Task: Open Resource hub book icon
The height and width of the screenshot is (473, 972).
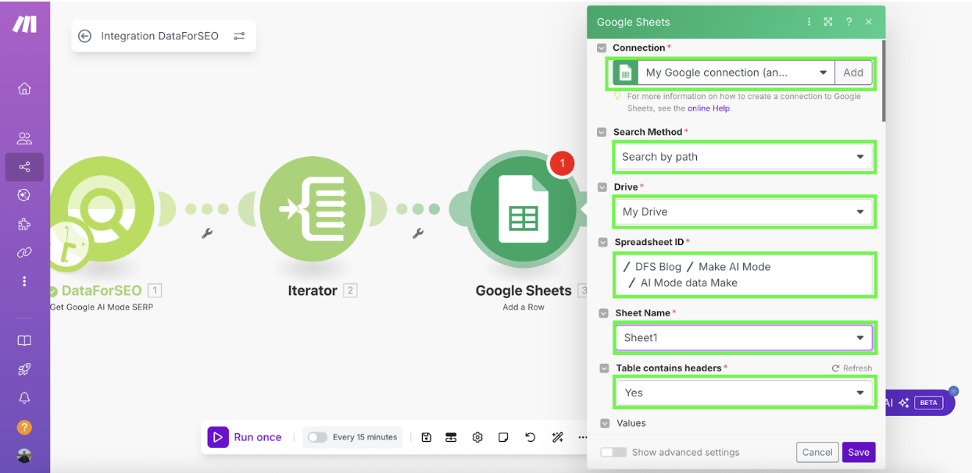Action: click(24, 341)
